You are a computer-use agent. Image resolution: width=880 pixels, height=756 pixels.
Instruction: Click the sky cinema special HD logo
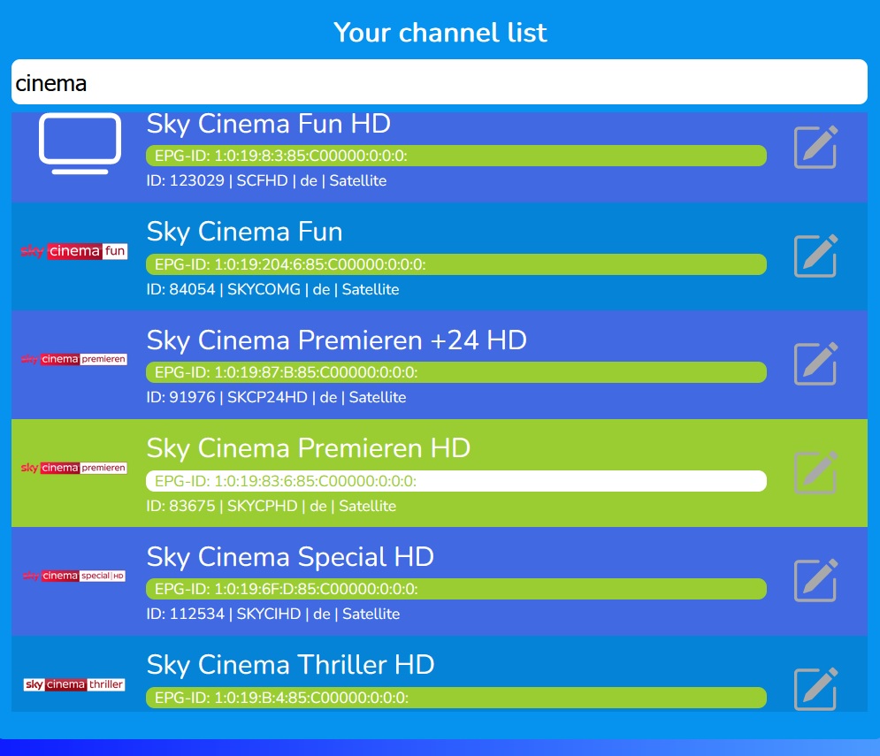[73, 576]
